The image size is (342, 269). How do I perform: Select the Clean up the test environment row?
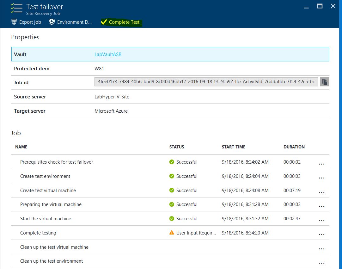(x=52, y=261)
